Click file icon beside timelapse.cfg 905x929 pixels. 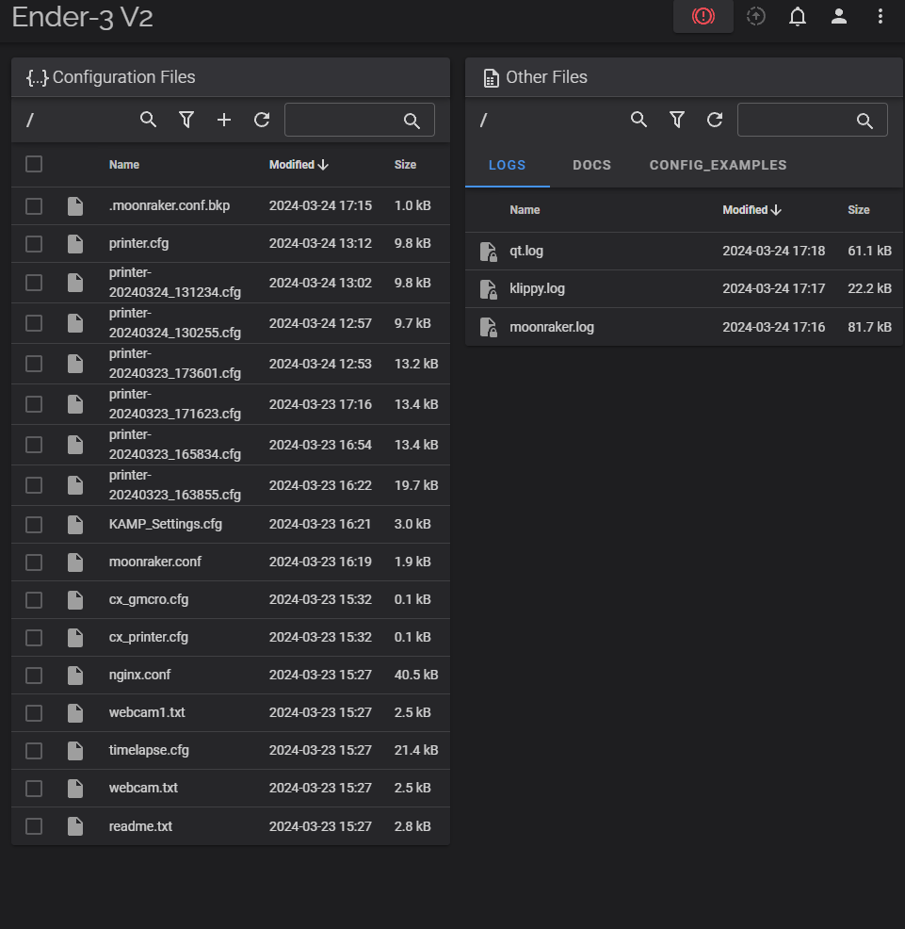[x=75, y=750]
